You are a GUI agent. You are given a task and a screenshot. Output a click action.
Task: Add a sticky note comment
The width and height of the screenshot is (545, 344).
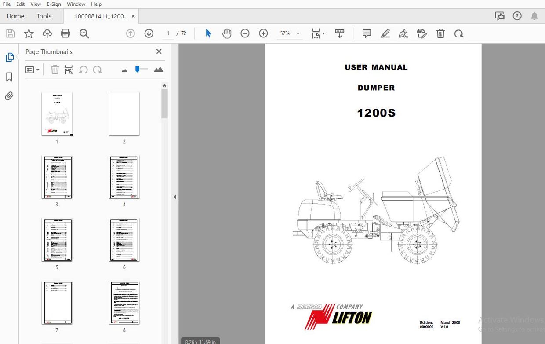(x=367, y=33)
